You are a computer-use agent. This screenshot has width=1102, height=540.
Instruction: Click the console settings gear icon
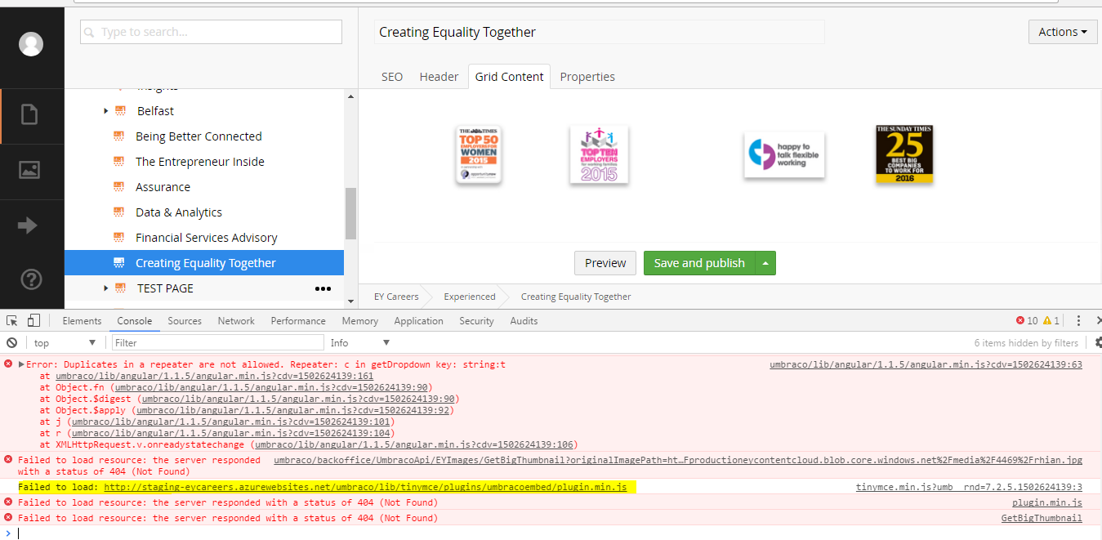pos(1097,343)
